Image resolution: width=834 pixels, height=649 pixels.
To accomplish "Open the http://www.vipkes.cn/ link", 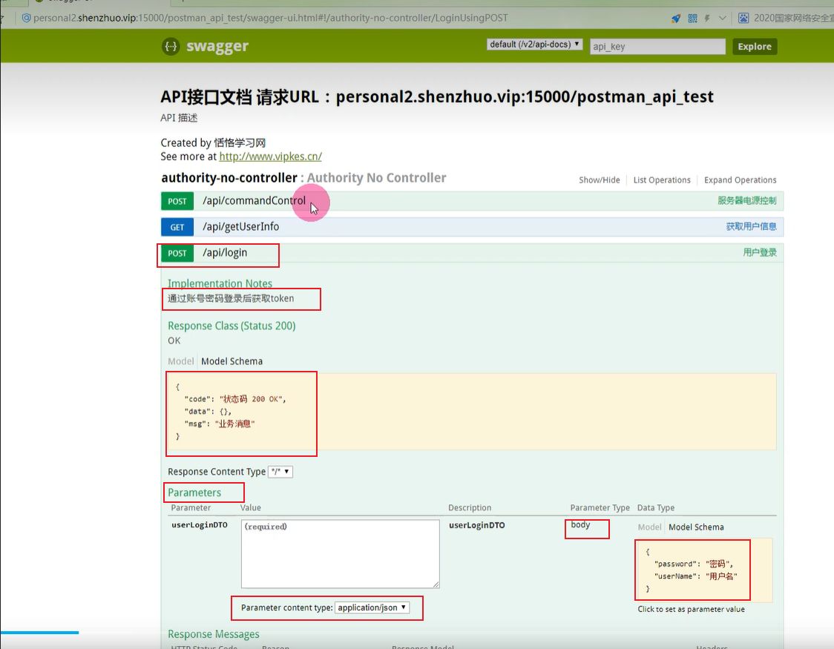I will pyautogui.click(x=270, y=157).
